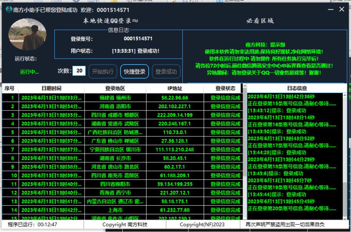
Task: Click the user avatar photo
Action: coord(27,34)
